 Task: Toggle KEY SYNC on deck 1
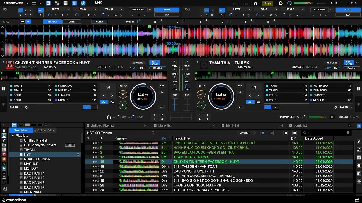[x=138, y=63]
